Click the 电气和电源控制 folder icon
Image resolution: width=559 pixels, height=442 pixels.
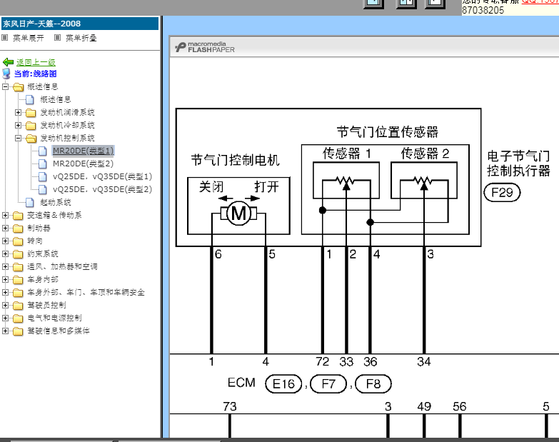coord(18,318)
